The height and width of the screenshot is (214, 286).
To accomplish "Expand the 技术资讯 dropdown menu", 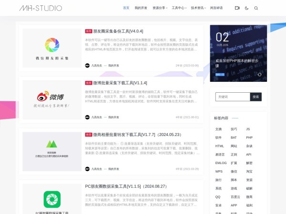I will [198, 8].
